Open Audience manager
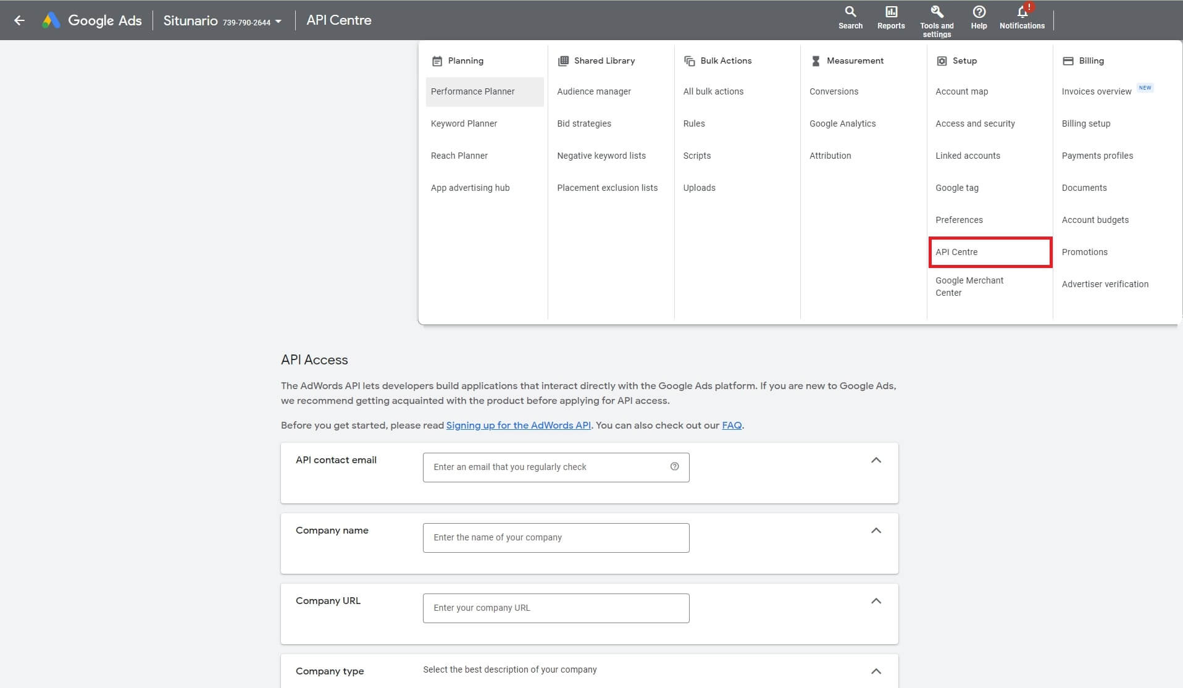The height and width of the screenshot is (688, 1183). pyautogui.click(x=593, y=91)
